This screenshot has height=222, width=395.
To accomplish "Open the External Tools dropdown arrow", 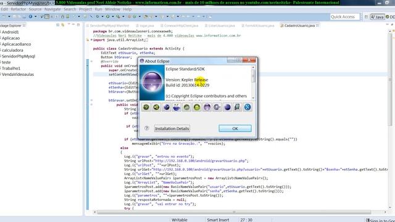I will [123, 17].
